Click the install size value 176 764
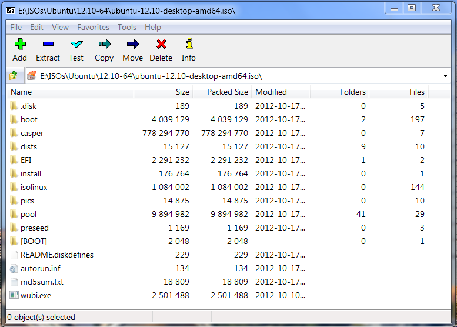The image size is (457, 327). pos(174,173)
